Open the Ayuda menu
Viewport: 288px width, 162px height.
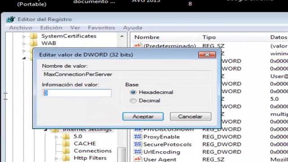click(x=133, y=27)
